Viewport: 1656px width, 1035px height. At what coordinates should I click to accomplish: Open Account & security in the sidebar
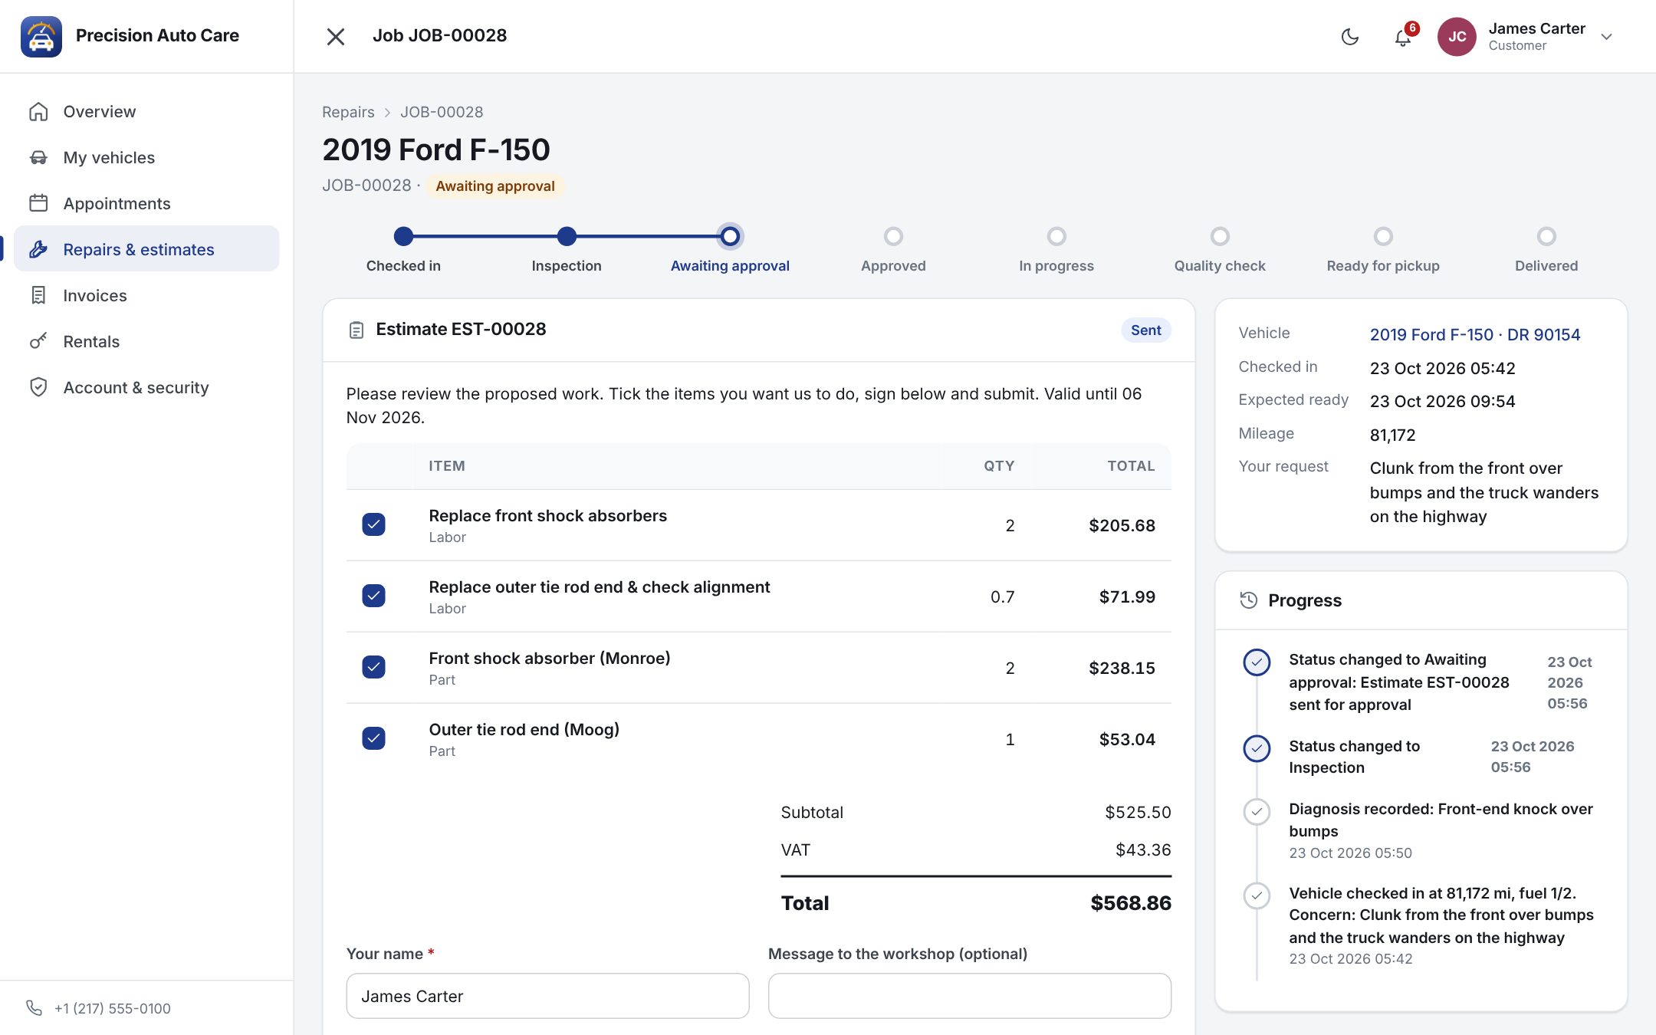pos(146,387)
